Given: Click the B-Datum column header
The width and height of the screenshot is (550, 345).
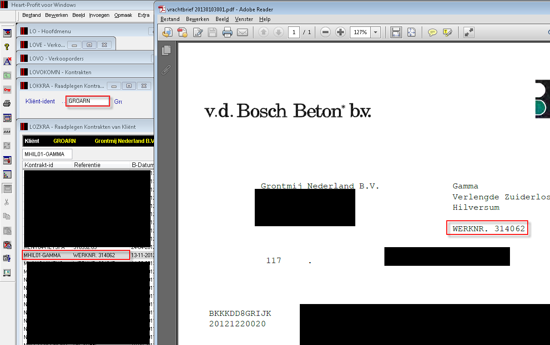Looking at the screenshot, I should pyautogui.click(x=142, y=165).
